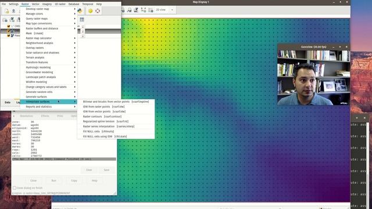Select IDW from raster points entry
372x209 pixels.
[x=116, y=107]
